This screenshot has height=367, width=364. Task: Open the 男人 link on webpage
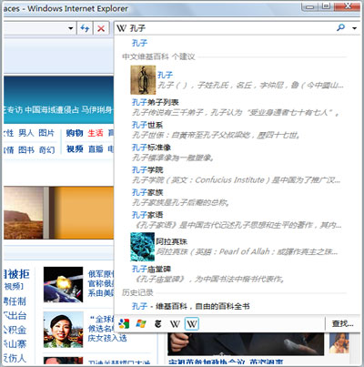[26, 133]
